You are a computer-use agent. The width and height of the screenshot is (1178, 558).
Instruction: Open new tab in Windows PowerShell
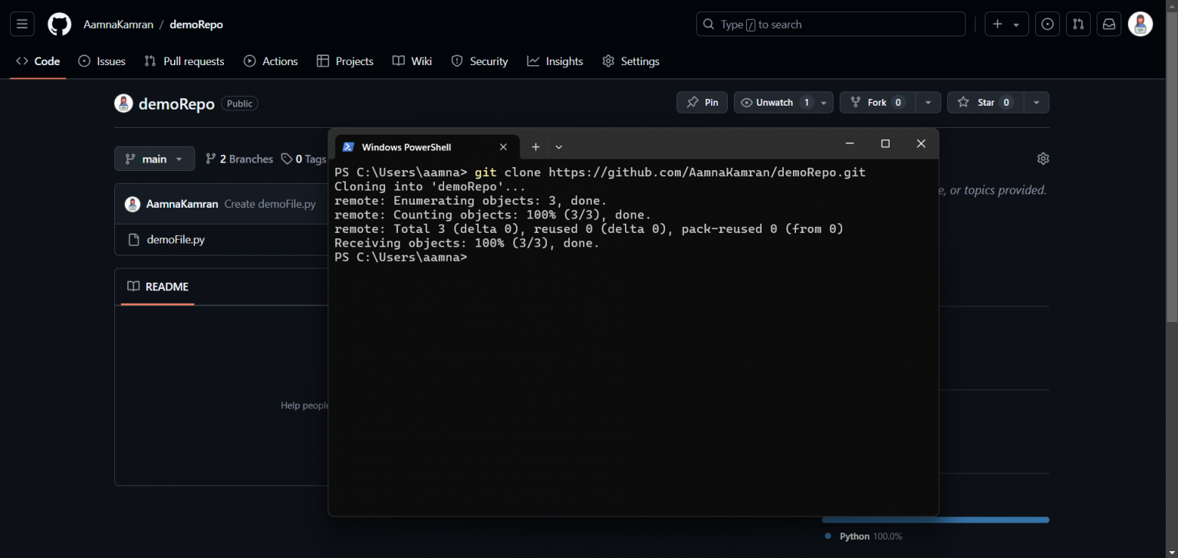(x=535, y=146)
